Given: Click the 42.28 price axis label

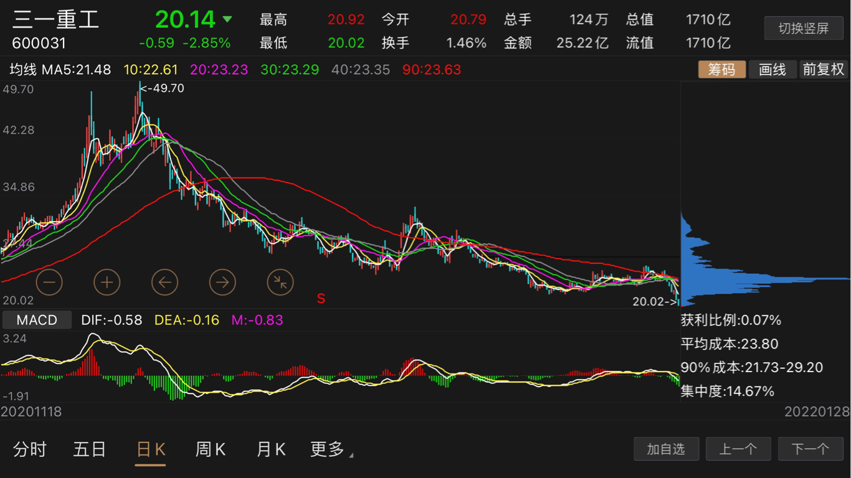Looking at the screenshot, I should pos(19,130).
